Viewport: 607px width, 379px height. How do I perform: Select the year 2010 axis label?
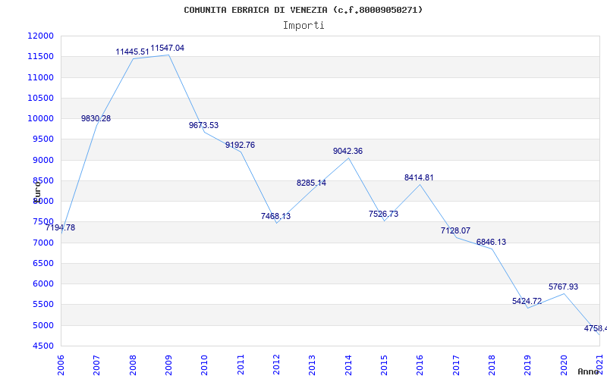tap(204, 365)
